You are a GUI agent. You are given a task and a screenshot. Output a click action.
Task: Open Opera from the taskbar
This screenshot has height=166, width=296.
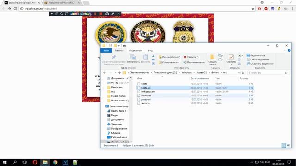pyautogui.click(x=35, y=162)
